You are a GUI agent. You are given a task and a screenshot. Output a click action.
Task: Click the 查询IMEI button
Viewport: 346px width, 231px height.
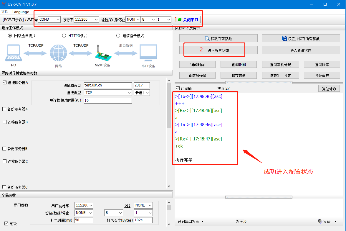pyautogui.click(x=238, y=64)
